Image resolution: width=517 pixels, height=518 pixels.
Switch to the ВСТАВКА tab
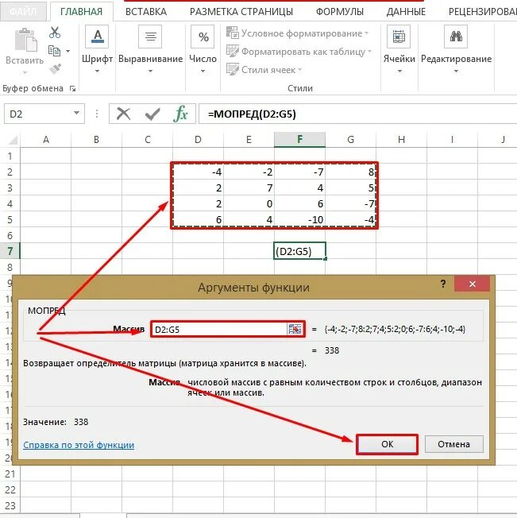tap(146, 12)
